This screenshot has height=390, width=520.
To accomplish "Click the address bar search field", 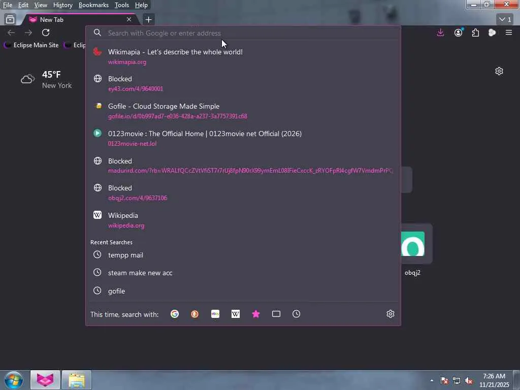I will [243, 33].
